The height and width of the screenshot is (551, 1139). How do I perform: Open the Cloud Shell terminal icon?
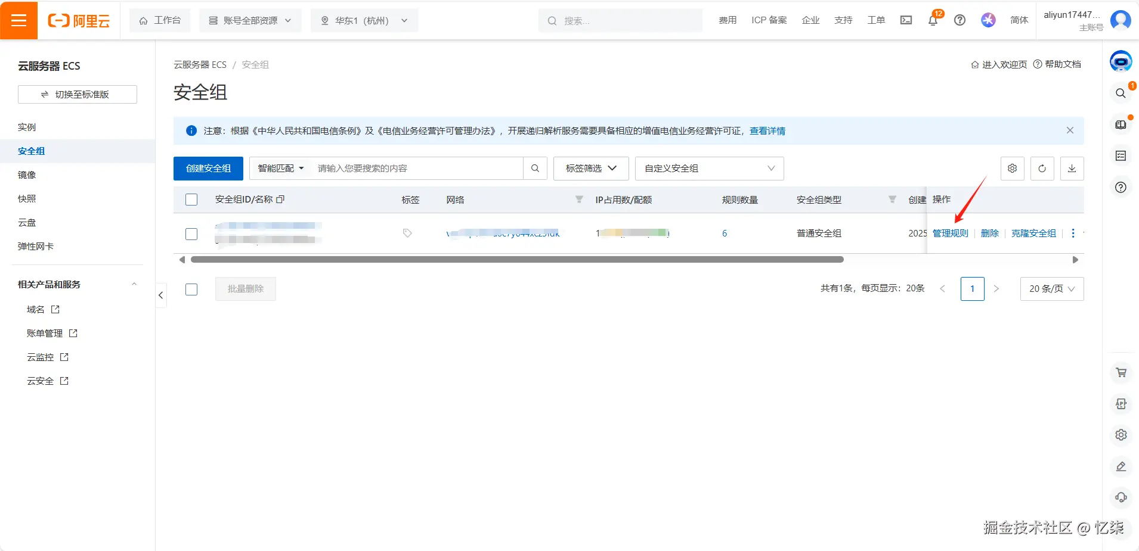pyautogui.click(x=906, y=20)
